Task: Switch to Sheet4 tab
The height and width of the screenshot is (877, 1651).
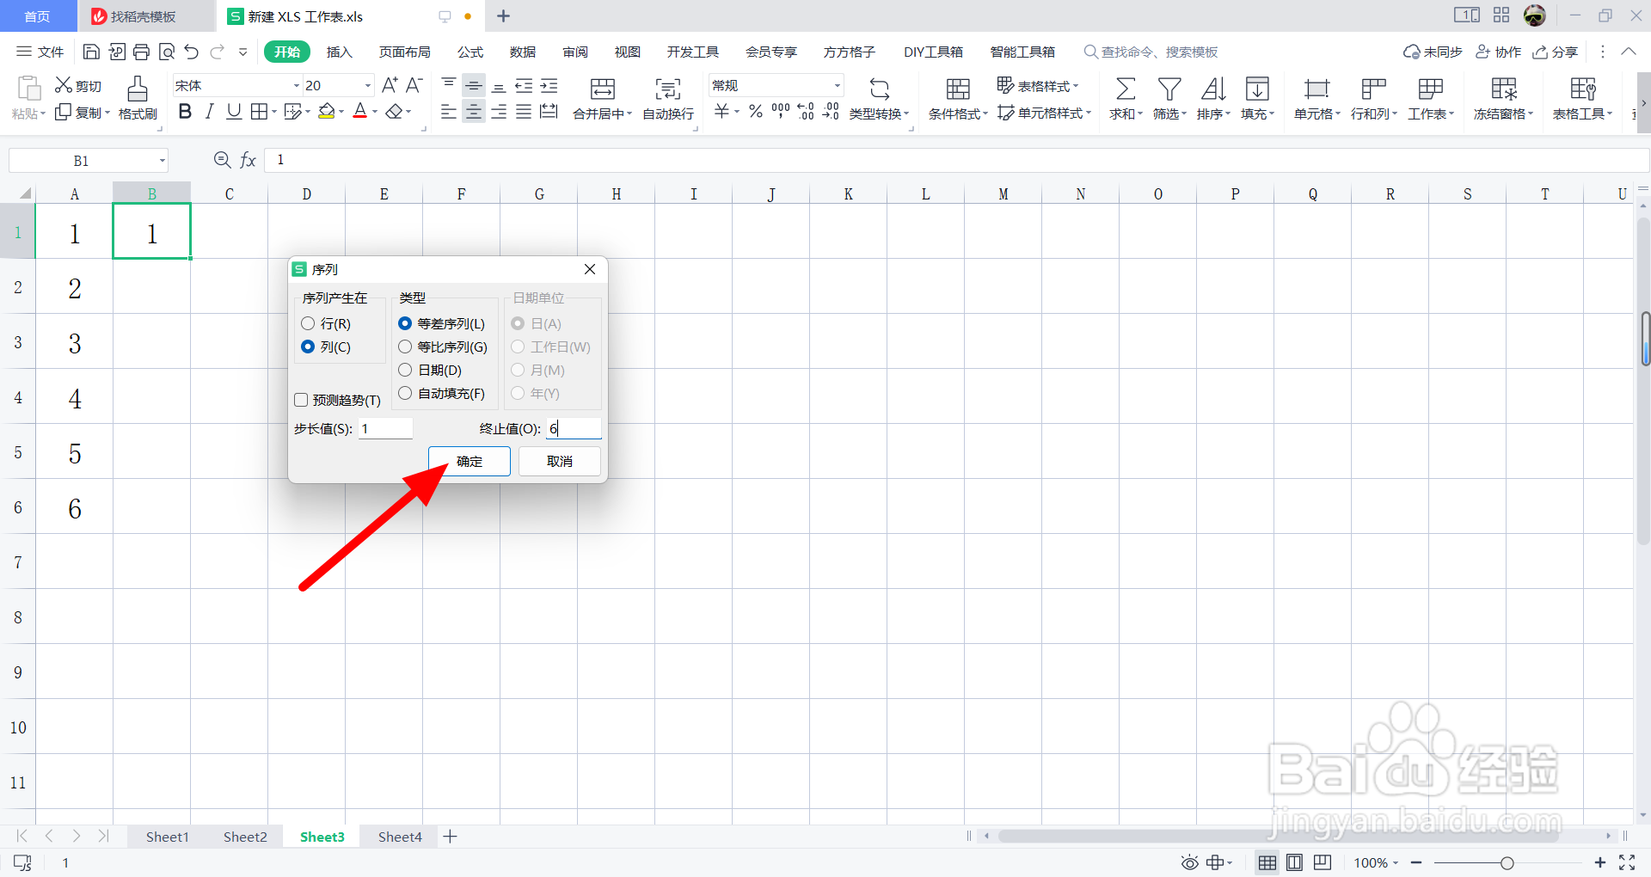Action: (x=400, y=837)
